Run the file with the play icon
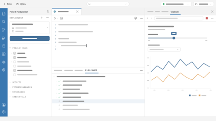The image size is (216, 121). 55,18
